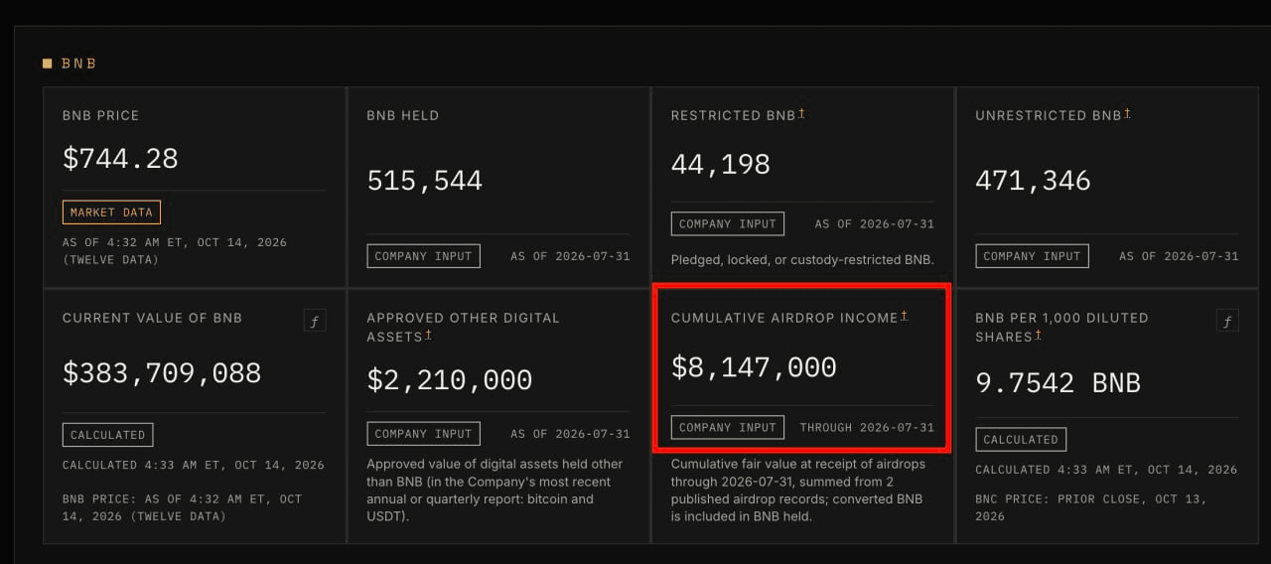Click the CURRENT VALUE OF BNB title
The width and height of the screenshot is (1271, 564).
point(152,318)
